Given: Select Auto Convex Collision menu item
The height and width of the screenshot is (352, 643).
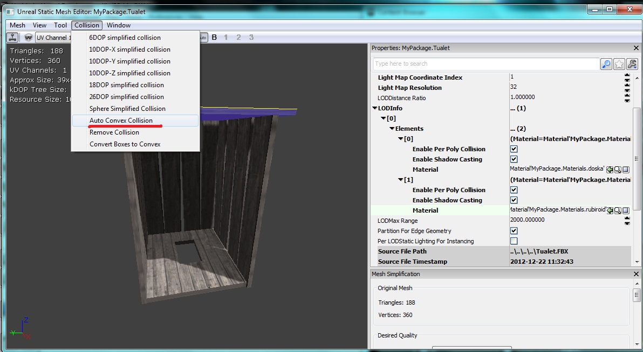Looking at the screenshot, I should 121,121.
